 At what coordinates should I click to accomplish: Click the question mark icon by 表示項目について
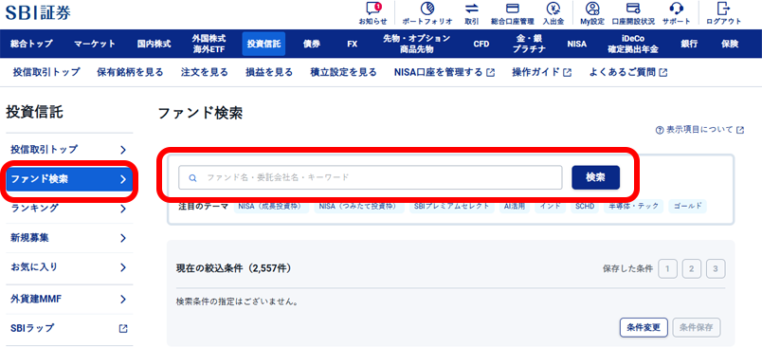pyautogui.click(x=660, y=130)
